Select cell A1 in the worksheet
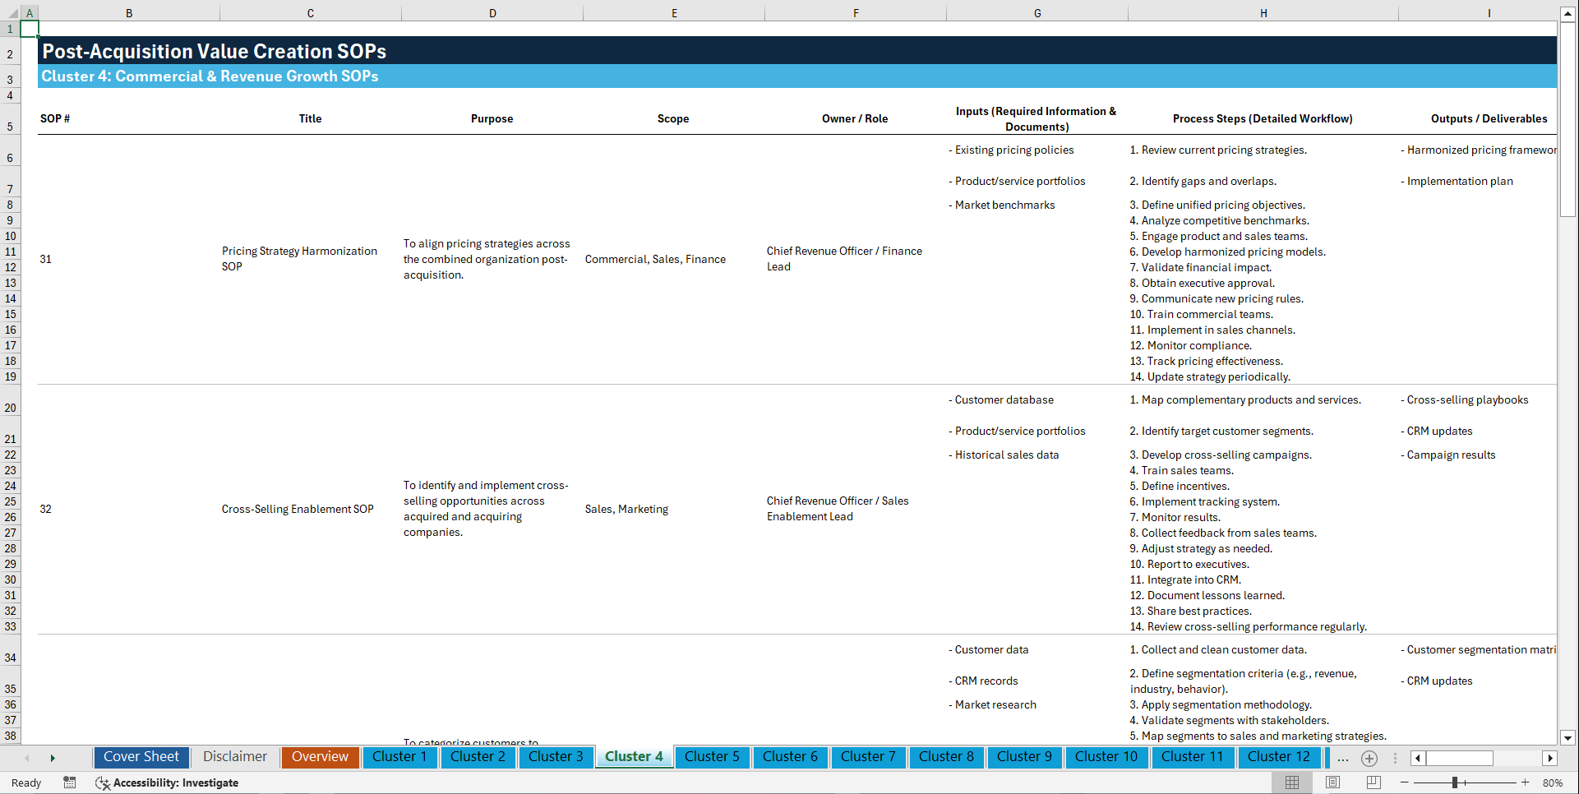Screen dimensions: 1579x794 click(x=30, y=28)
